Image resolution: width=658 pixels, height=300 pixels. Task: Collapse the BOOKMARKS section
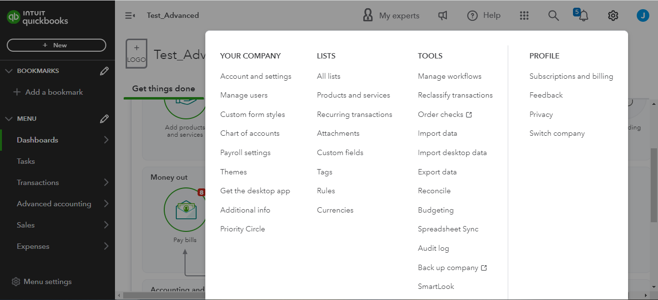pos(9,71)
